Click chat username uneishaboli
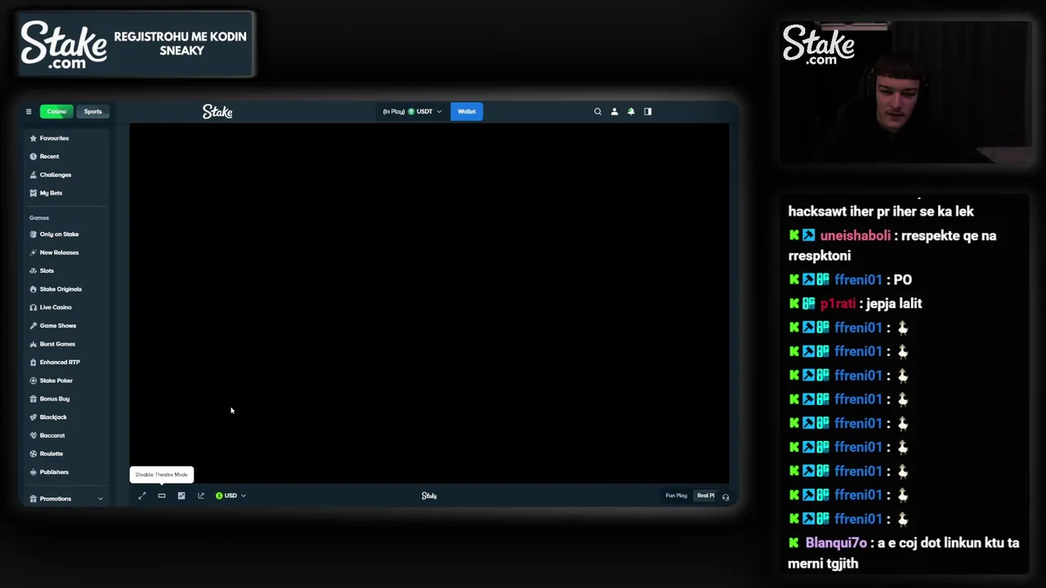The image size is (1046, 588). 855,235
